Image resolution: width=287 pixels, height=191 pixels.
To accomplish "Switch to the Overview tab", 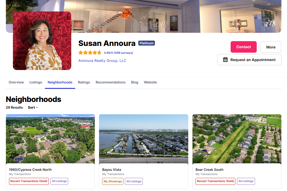I will (16, 82).
